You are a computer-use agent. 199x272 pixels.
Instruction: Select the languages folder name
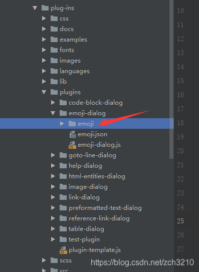tap(75, 71)
